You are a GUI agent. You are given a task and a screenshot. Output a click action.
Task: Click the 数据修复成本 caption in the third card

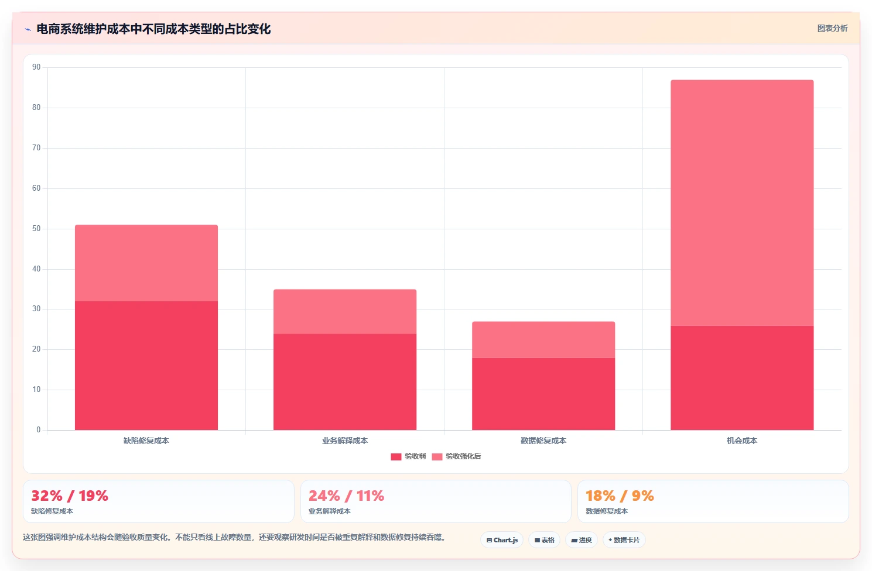click(x=607, y=511)
